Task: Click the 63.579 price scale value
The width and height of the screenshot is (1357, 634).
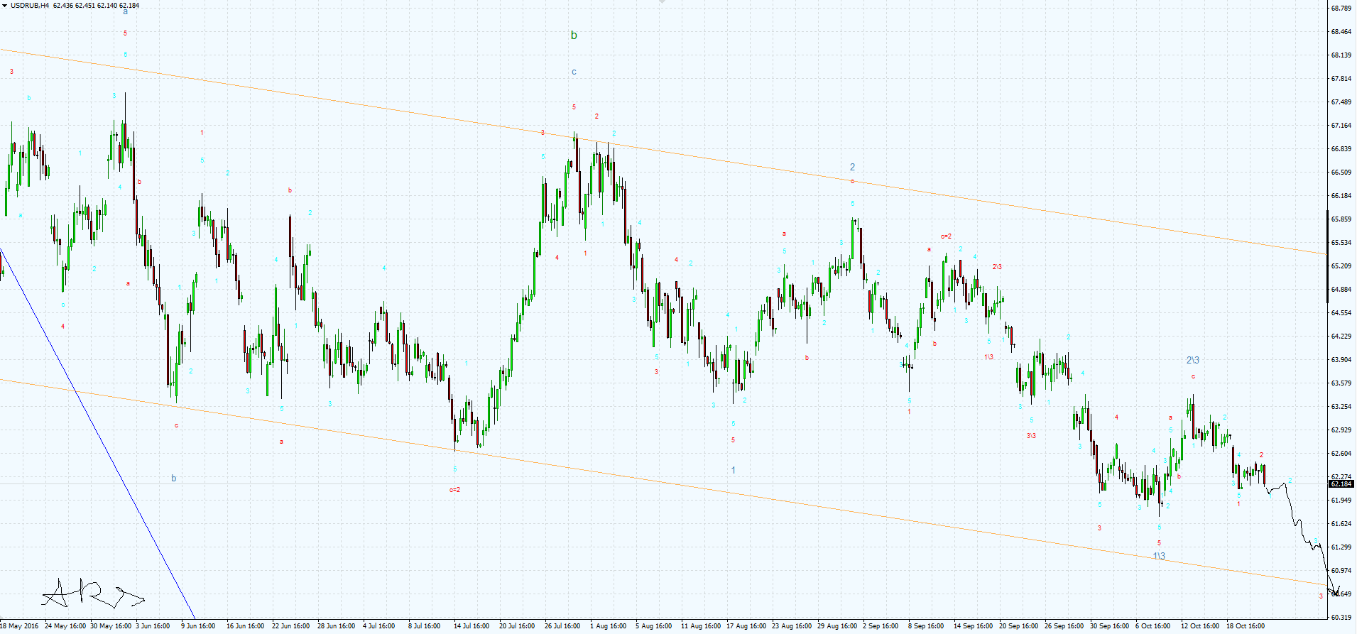Action: click(1341, 383)
